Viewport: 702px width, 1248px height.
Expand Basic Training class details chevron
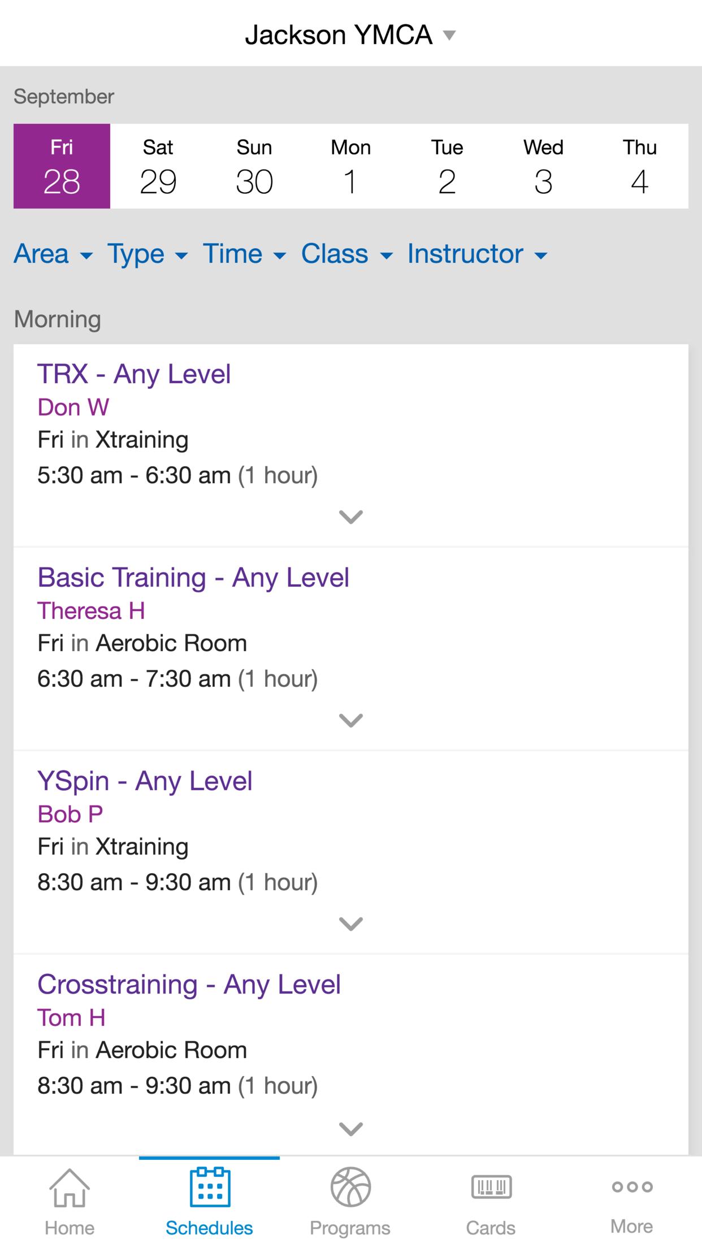pyautogui.click(x=350, y=720)
